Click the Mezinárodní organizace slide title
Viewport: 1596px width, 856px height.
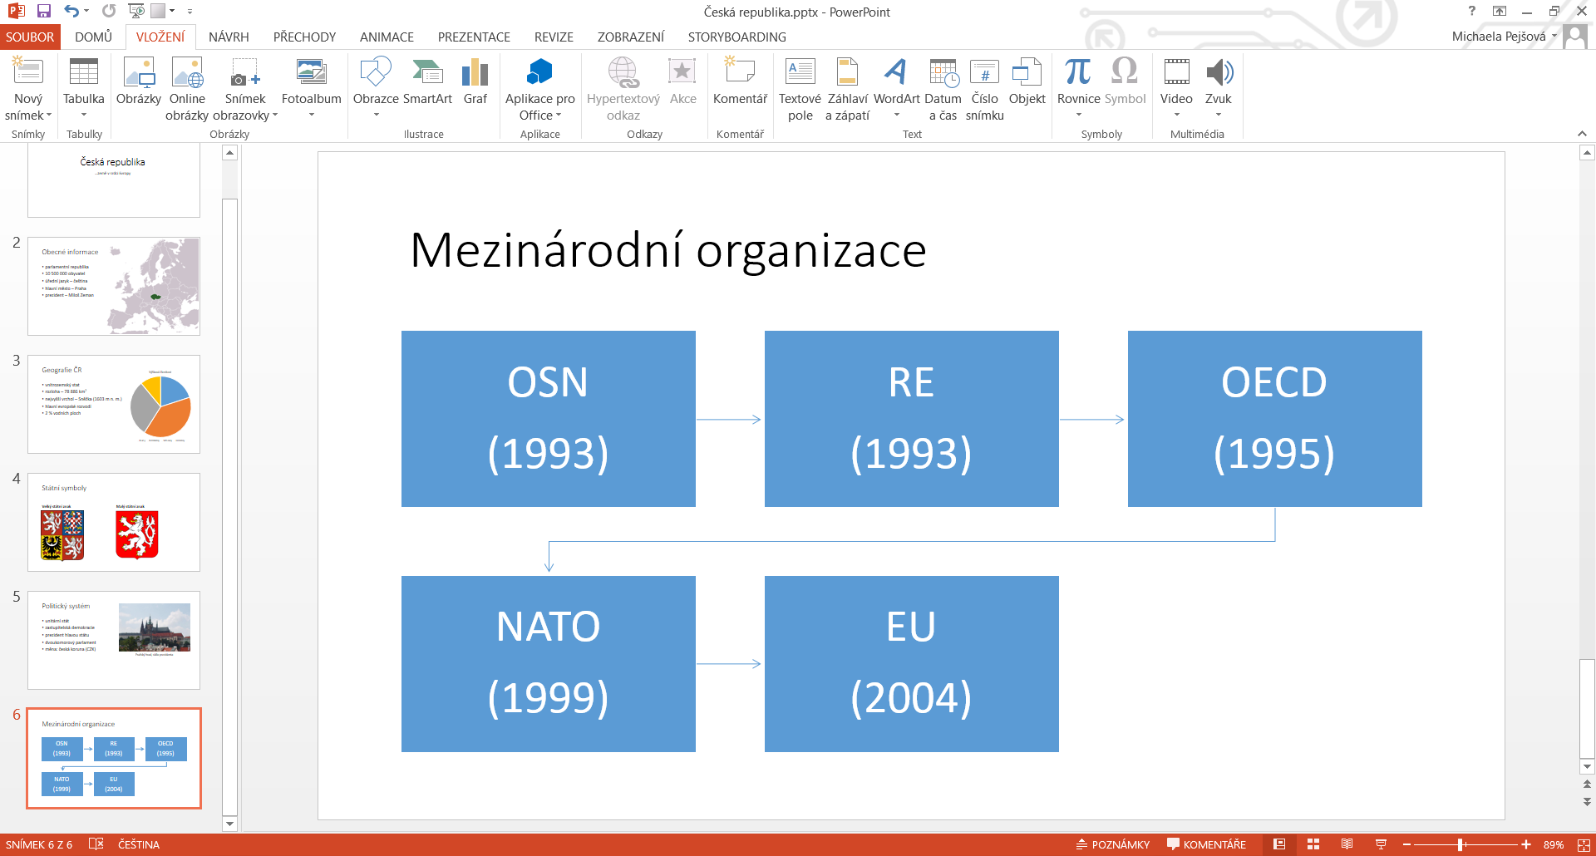coord(668,251)
